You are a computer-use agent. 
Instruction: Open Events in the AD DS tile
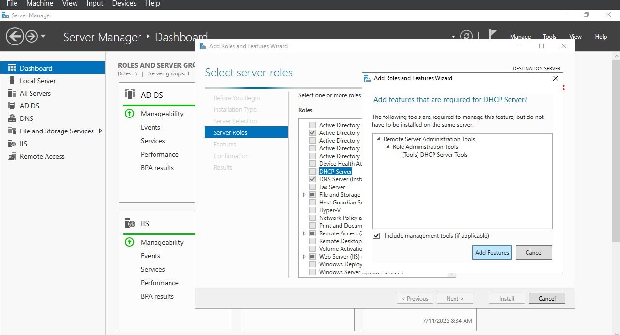point(151,127)
